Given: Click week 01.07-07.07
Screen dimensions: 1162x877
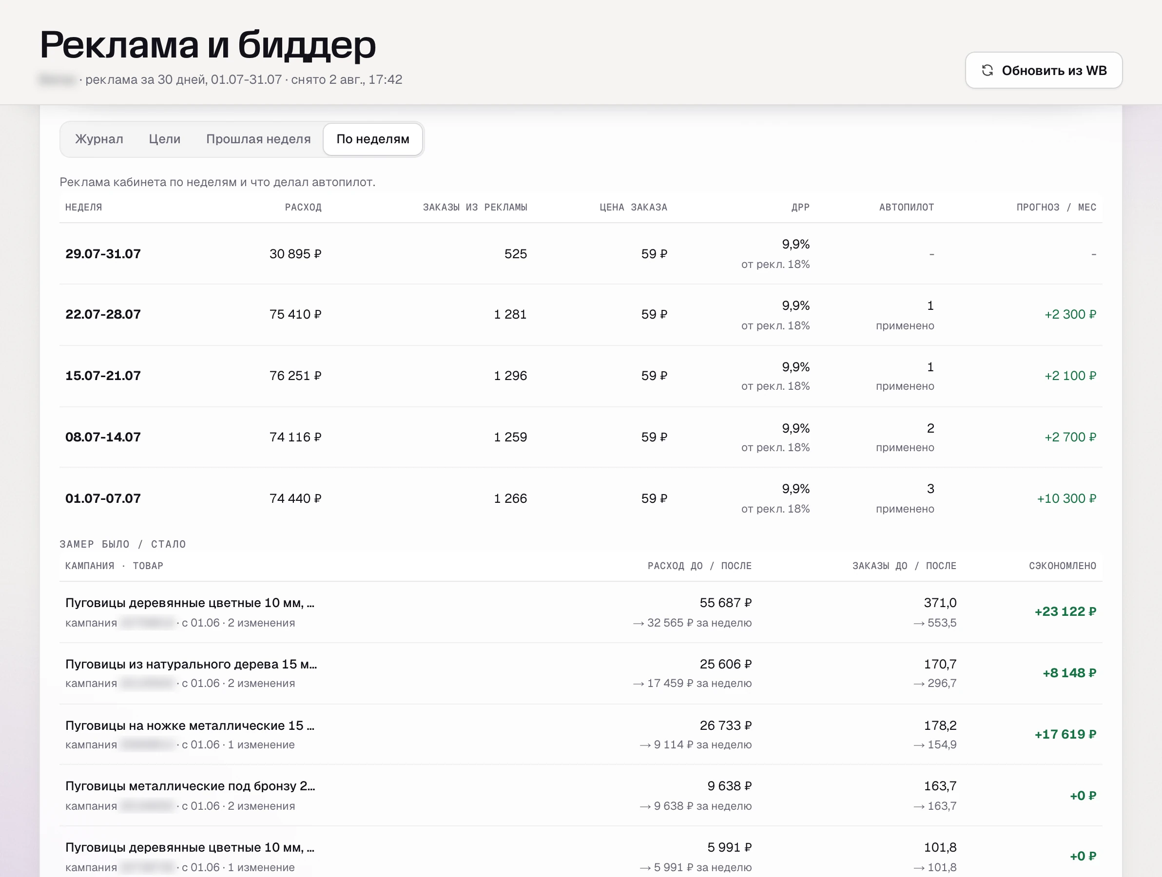Looking at the screenshot, I should 103,498.
